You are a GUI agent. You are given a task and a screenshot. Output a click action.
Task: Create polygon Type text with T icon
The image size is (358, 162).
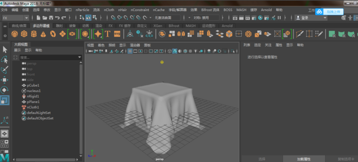click(108, 34)
